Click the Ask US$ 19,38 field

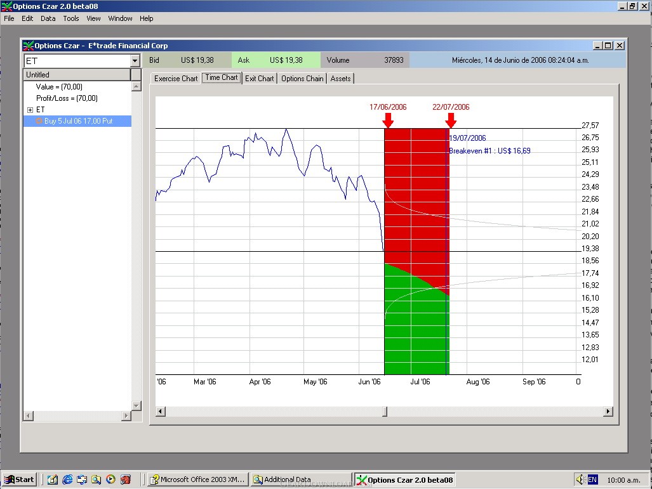pos(276,60)
